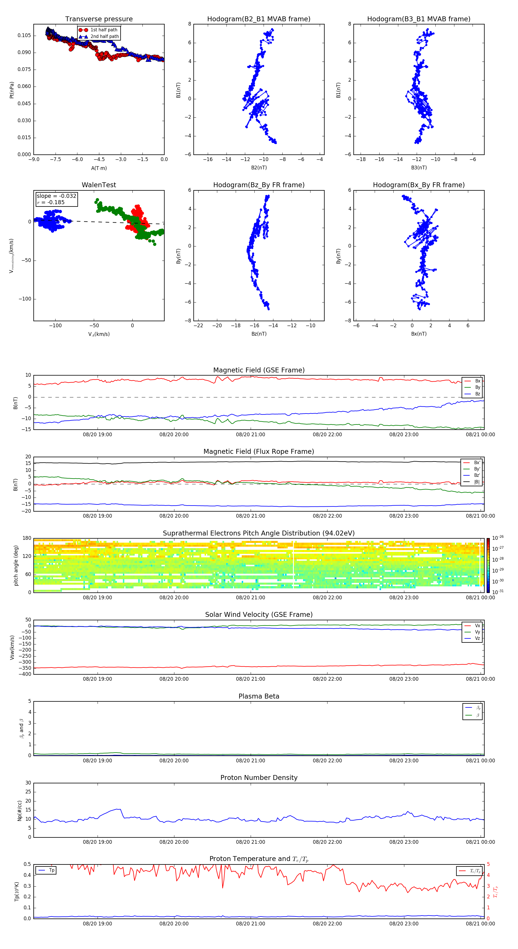Click the "Plasma Beta" panel title
The image size is (518, 949).
coord(259,696)
